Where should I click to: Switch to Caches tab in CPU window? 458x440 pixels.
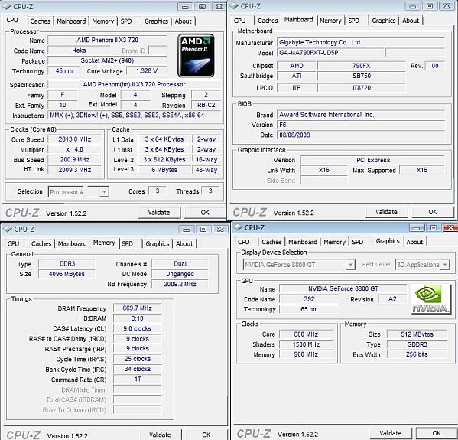[41, 21]
